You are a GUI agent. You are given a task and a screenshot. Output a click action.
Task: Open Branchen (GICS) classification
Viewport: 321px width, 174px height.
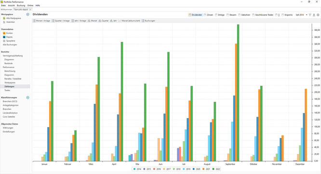pos(10,101)
